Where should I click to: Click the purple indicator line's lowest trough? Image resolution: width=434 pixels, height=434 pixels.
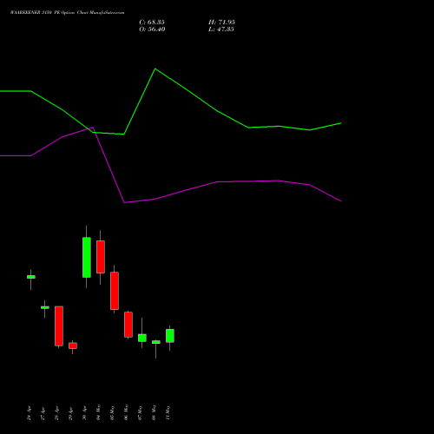coord(124,202)
